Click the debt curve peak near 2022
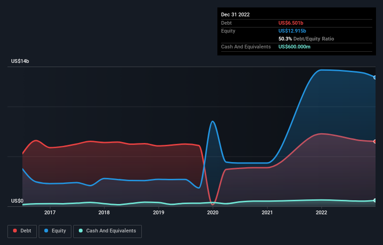 322,134
